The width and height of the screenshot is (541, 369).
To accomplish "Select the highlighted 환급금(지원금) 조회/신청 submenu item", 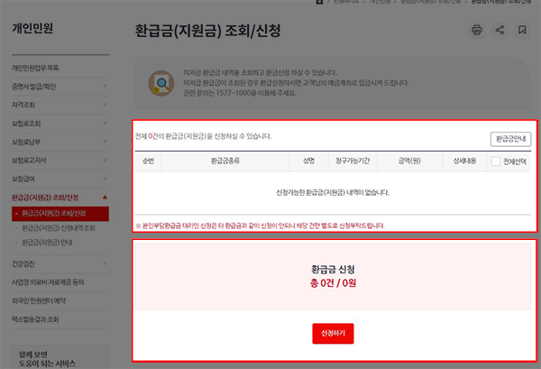I will (x=60, y=214).
